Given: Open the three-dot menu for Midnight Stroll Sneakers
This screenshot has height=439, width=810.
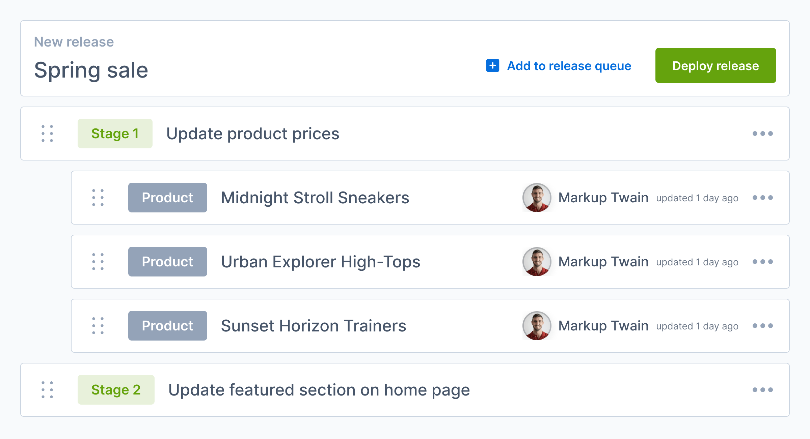Looking at the screenshot, I should click(x=763, y=198).
